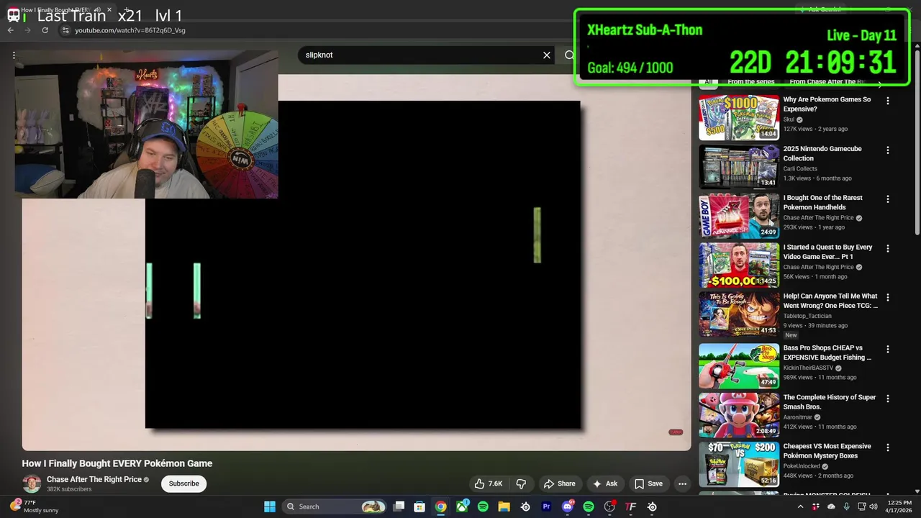Click the taskbar Search box
This screenshot has width=921, height=518.
pos(334,506)
